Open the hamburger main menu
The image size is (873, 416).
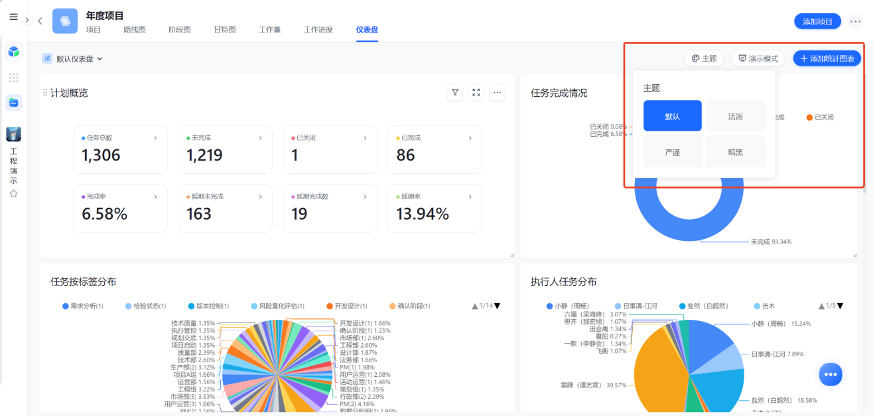click(13, 17)
